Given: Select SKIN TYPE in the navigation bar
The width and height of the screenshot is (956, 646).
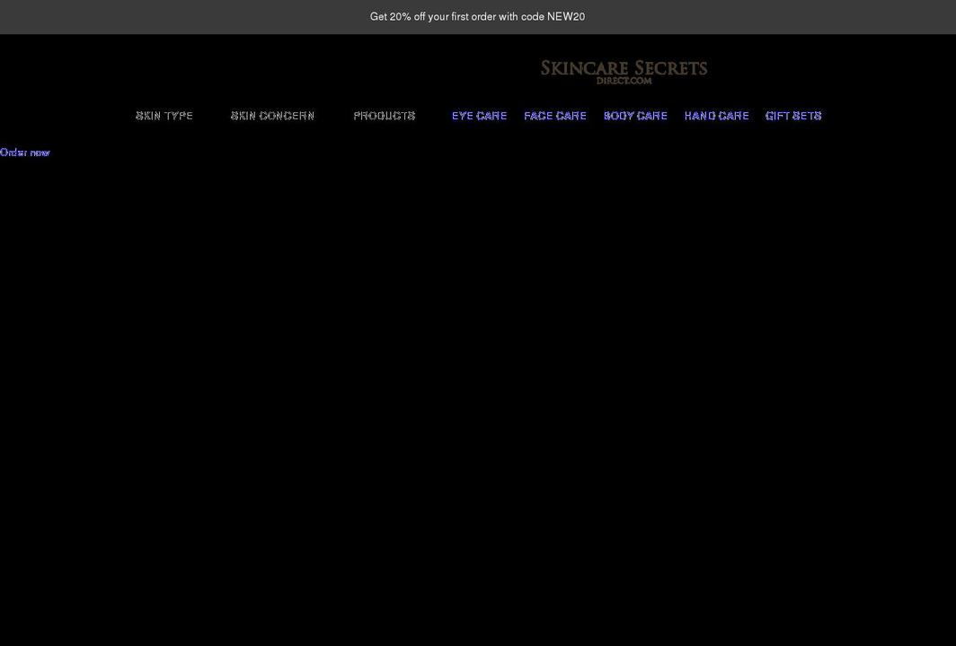Looking at the screenshot, I should pos(164,115).
